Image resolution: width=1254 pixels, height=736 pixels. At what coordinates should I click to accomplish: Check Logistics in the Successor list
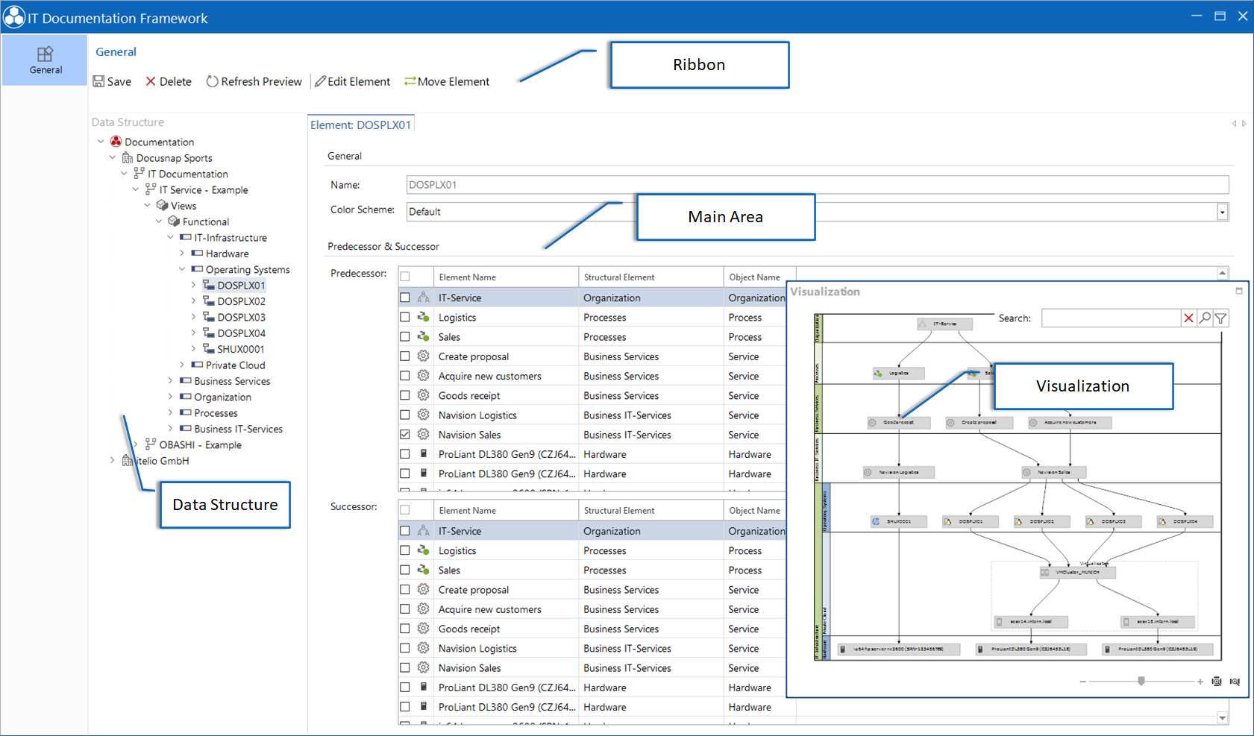(x=405, y=550)
